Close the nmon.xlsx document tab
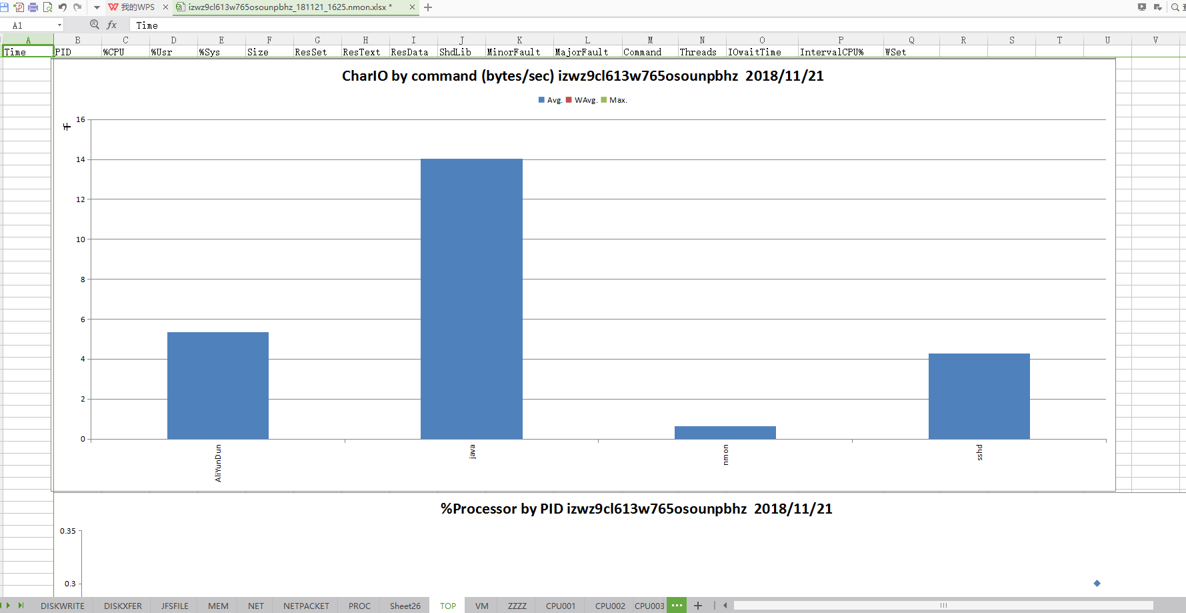1186x613 pixels. pos(412,7)
